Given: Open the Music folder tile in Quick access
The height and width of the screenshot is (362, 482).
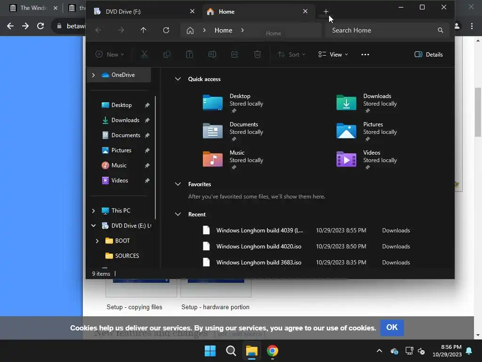Looking at the screenshot, I should [233, 159].
